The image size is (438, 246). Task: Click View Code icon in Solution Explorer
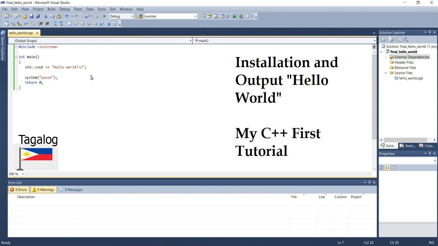click(x=399, y=40)
